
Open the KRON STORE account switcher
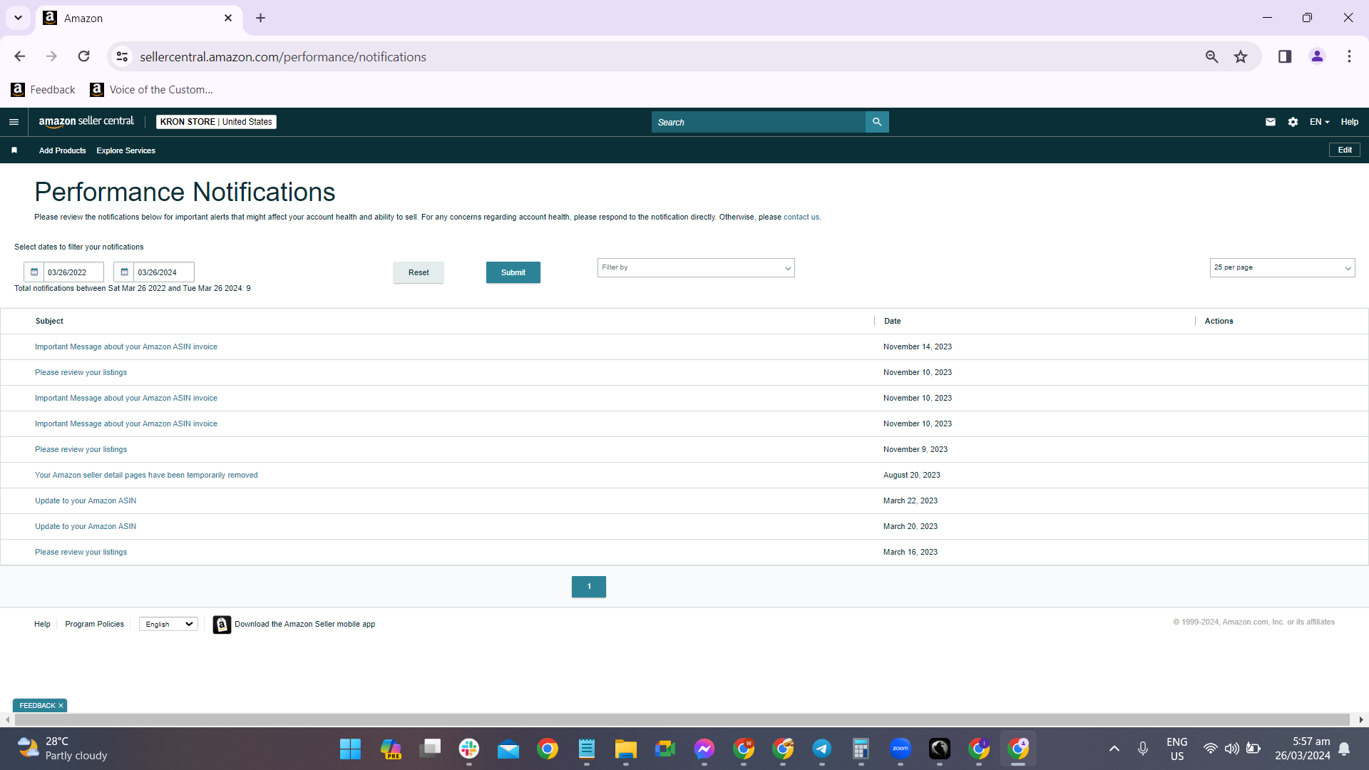[x=216, y=122]
